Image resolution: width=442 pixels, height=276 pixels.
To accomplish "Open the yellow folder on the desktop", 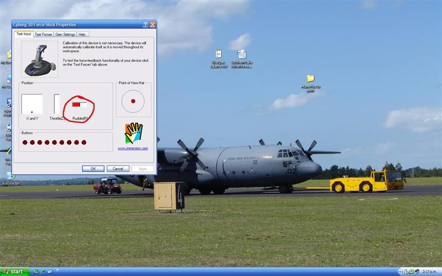I will coord(311,79).
